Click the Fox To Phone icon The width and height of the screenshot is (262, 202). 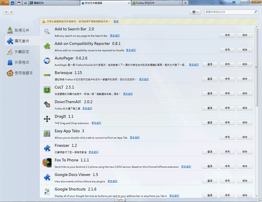(47, 163)
